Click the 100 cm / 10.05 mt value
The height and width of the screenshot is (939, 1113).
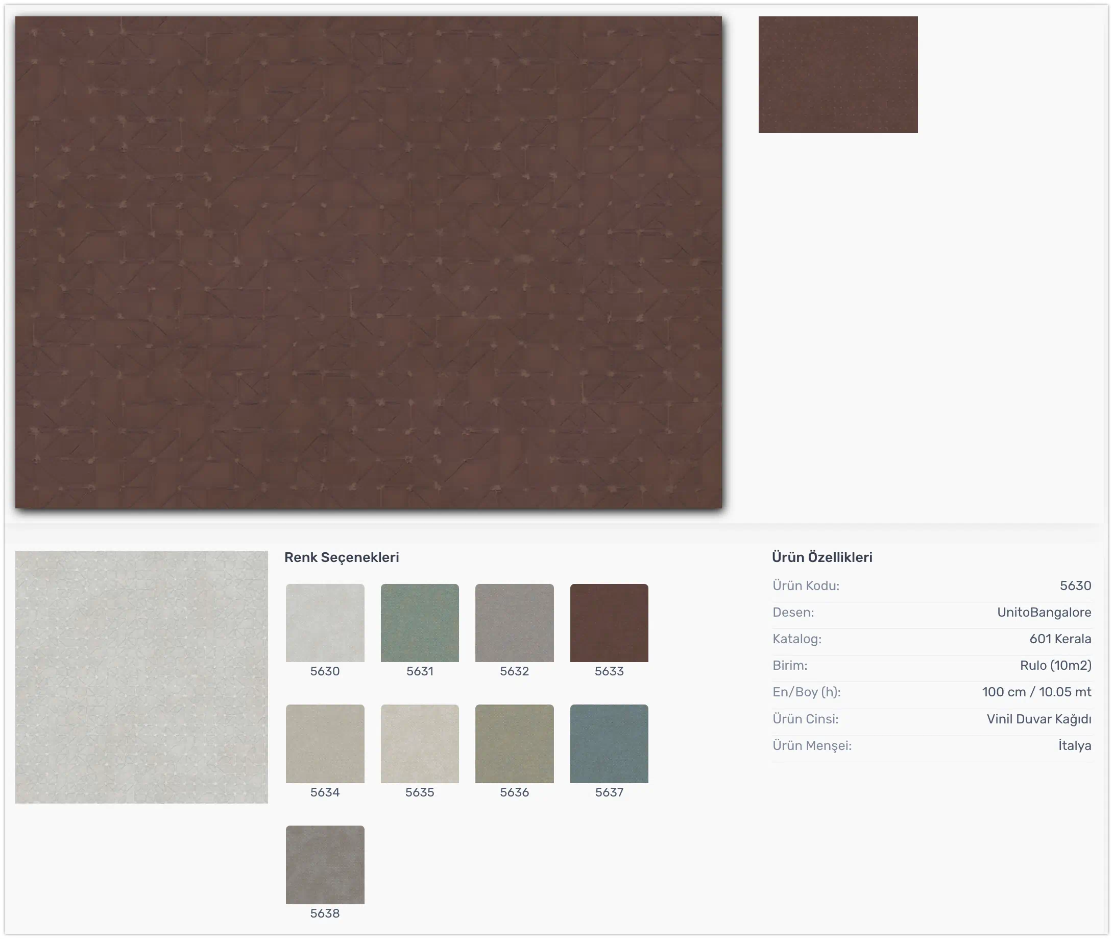coord(1036,692)
